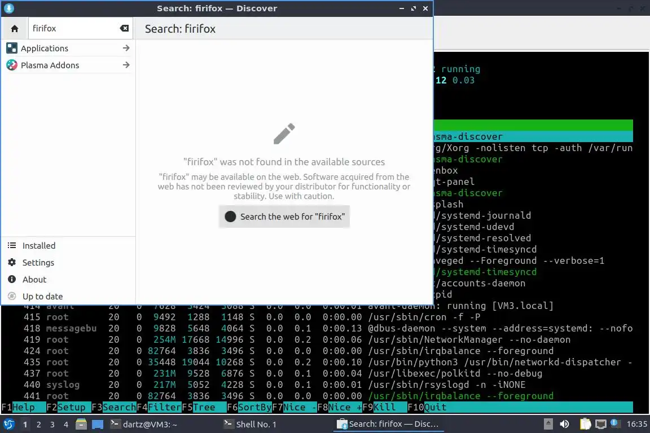Open the Applications category
Screen dimensions: 650x433
68,48
